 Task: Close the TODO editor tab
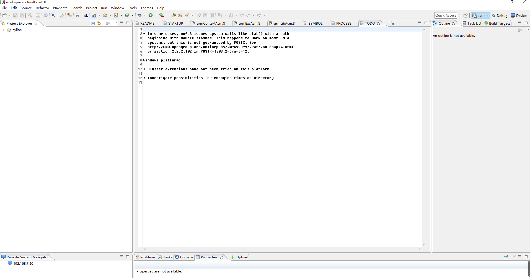pos(379,23)
